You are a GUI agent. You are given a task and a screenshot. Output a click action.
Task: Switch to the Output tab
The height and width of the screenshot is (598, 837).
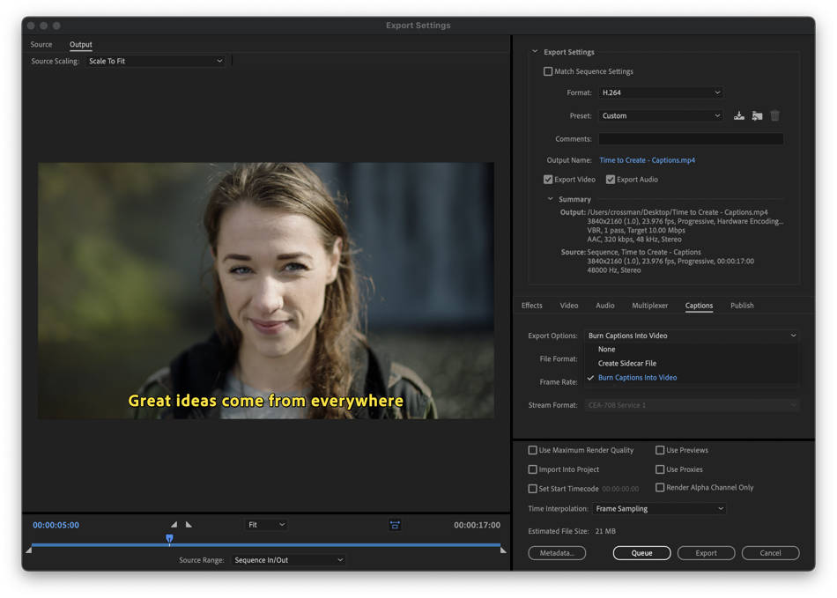[80, 45]
